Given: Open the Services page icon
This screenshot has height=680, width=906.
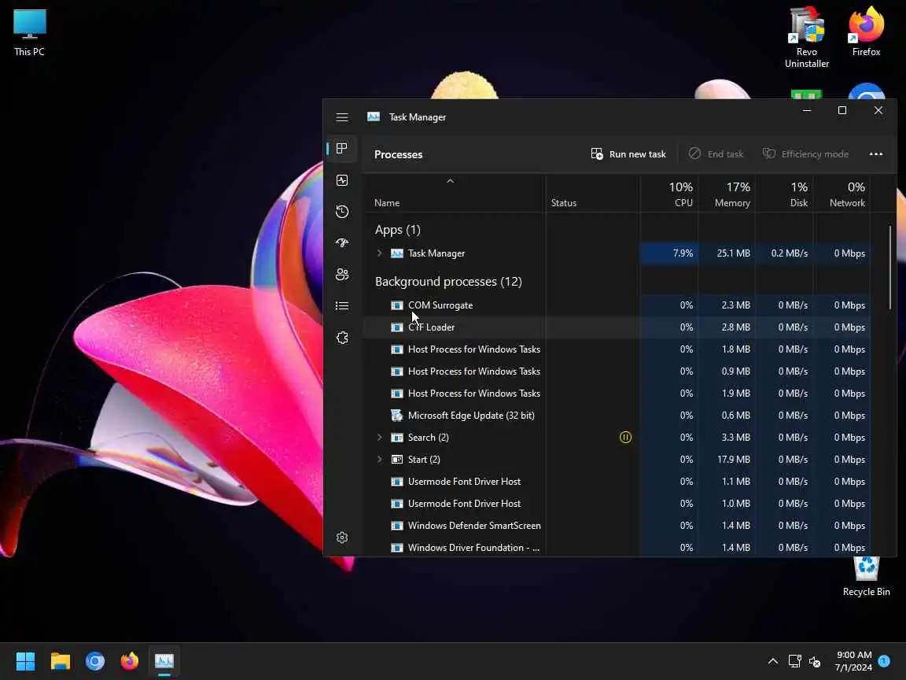Looking at the screenshot, I should [x=342, y=338].
